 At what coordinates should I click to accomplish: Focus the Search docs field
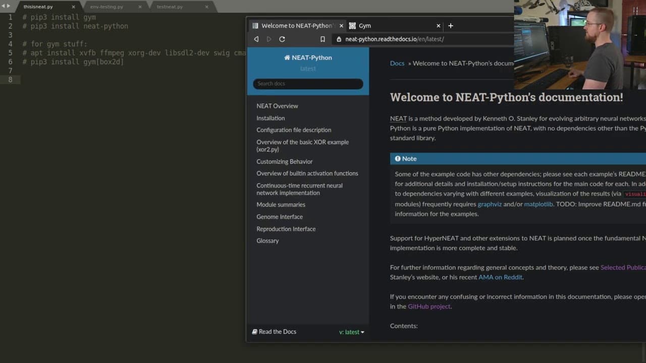[308, 84]
